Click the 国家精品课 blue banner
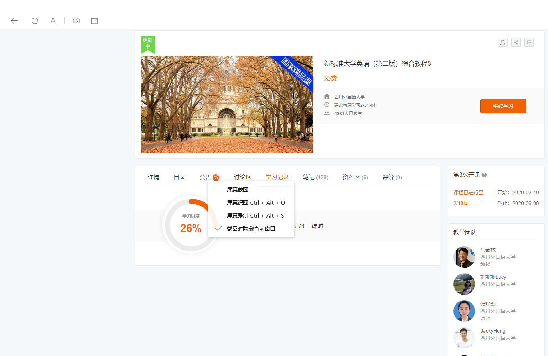This screenshot has height=356, width=548. pyautogui.click(x=296, y=71)
